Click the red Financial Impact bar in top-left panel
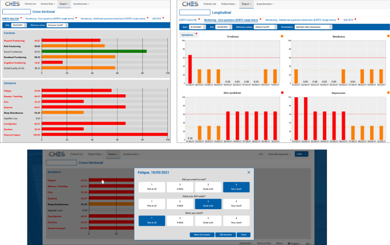This screenshot has height=245, width=390. pos(105,135)
